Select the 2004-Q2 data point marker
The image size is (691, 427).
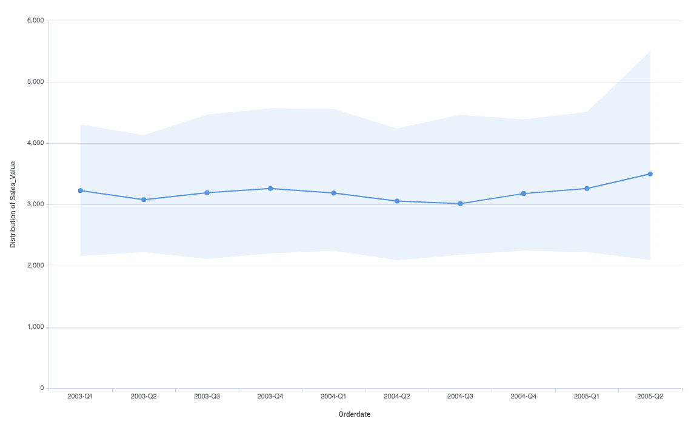coord(397,201)
